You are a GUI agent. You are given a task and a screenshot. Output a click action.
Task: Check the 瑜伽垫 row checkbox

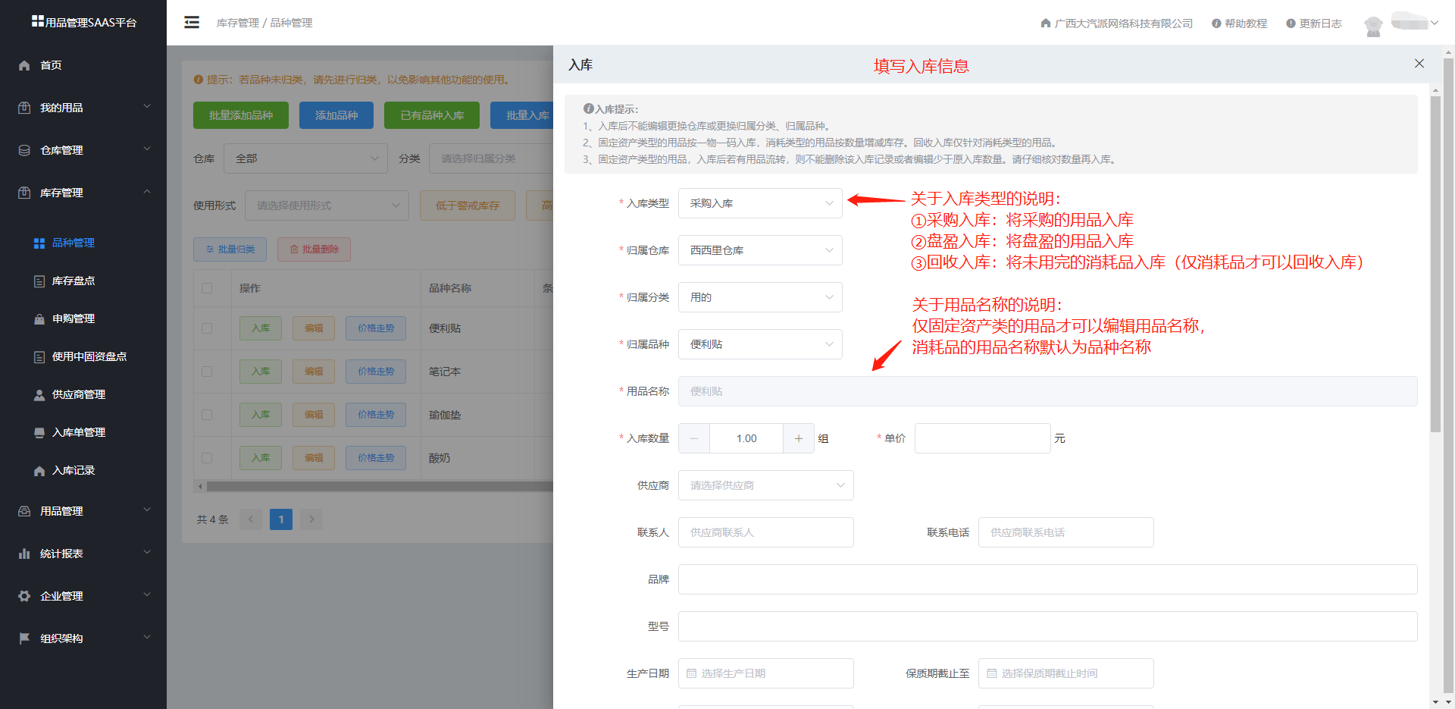click(x=207, y=415)
